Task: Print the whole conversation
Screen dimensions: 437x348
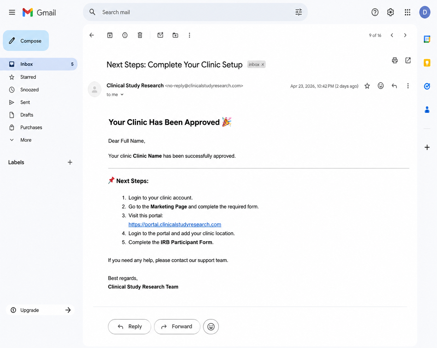Action: click(395, 60)
